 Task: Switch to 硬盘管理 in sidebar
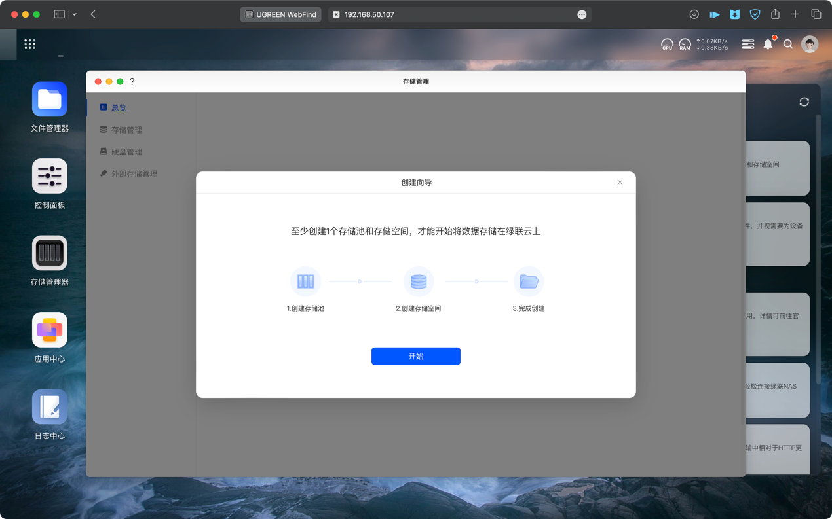pyautogui.click(x=126, y=152)
